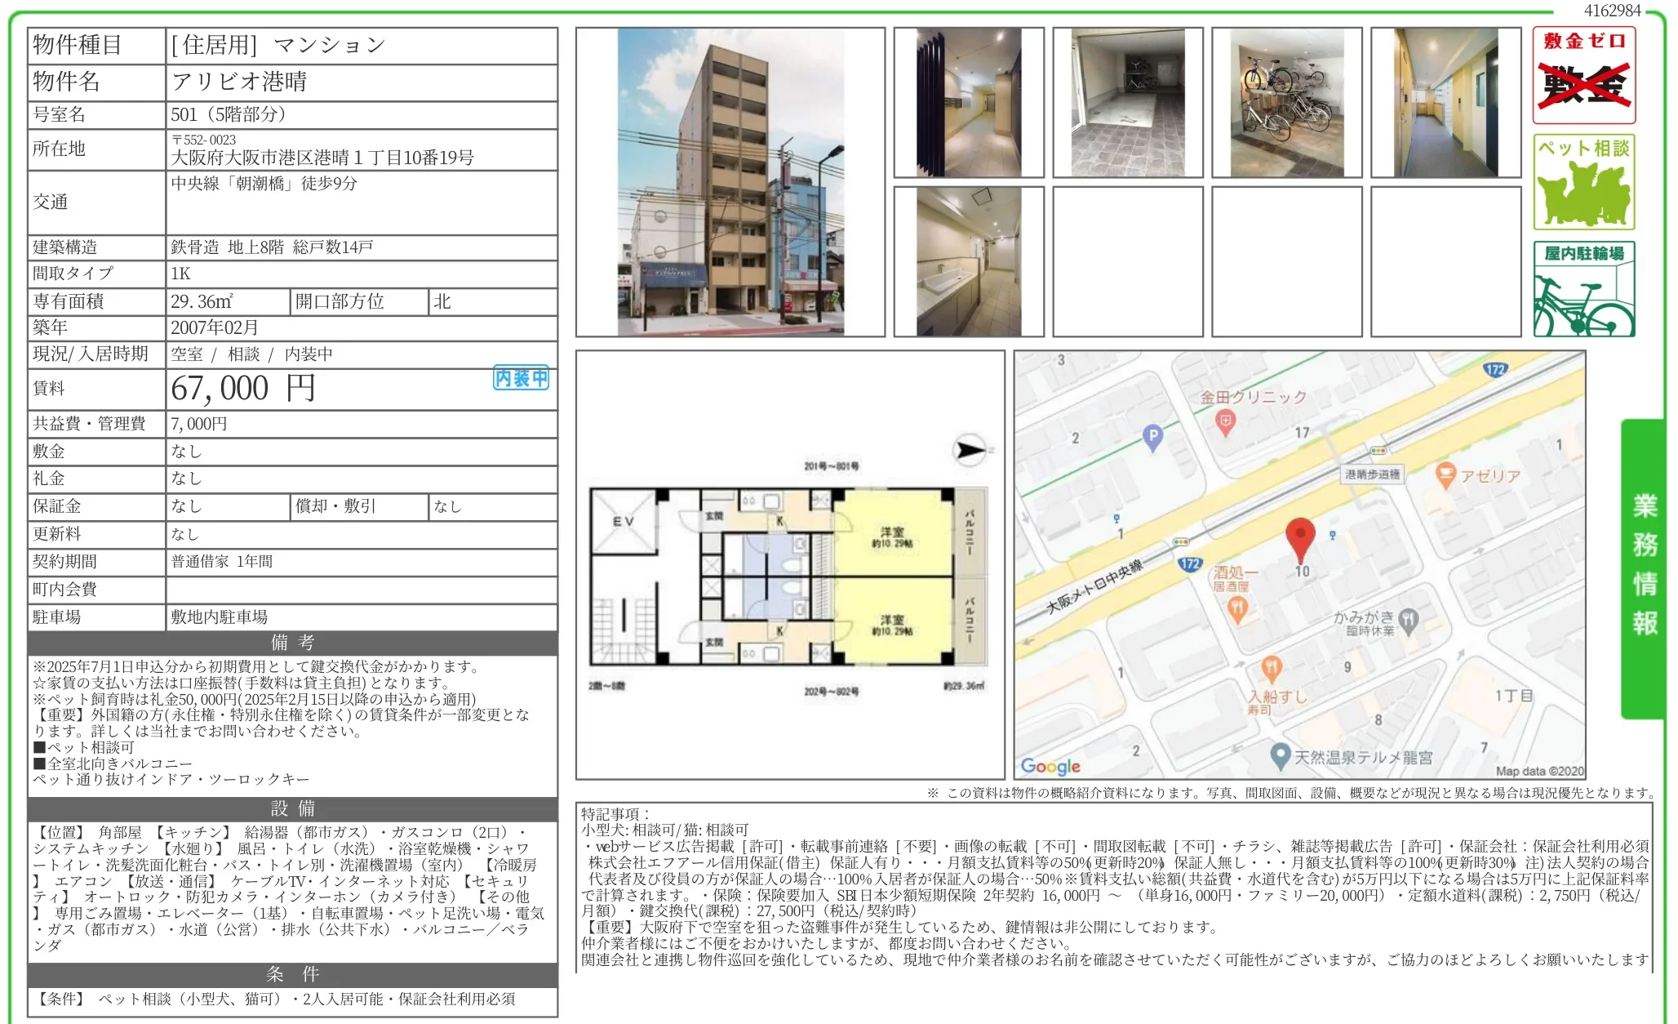Select the rent value 67,000 円

click(x=243, y=389)
